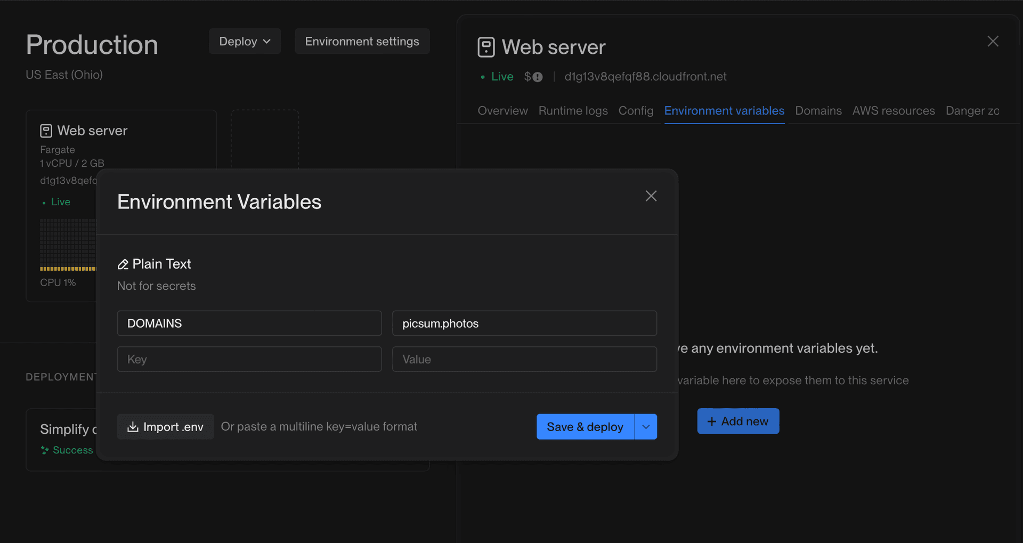
Task: Click the Production heading
Action: pos(92,45)
